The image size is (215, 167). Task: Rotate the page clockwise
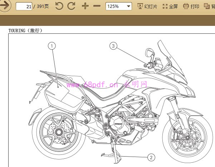point(71,6)
